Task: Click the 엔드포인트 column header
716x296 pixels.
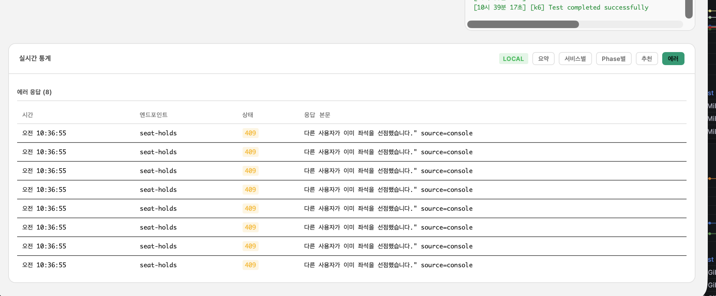Action: (x=153, y=115)
